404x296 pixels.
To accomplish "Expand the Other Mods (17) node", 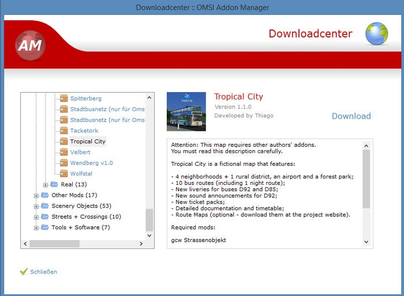I will click(x=36, y=195).
